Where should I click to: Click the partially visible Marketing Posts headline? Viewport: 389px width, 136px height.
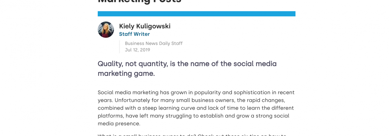140,2
